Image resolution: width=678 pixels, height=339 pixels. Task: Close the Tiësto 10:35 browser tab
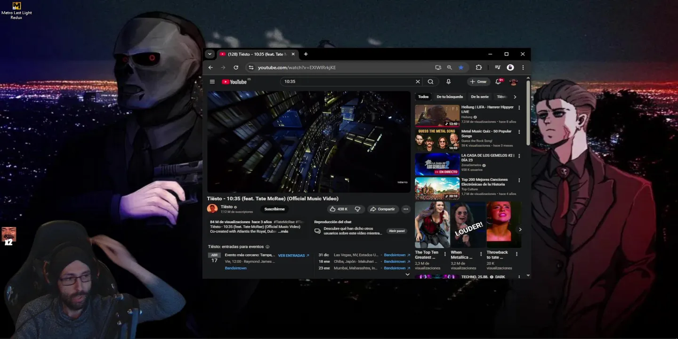pos(292,54)
